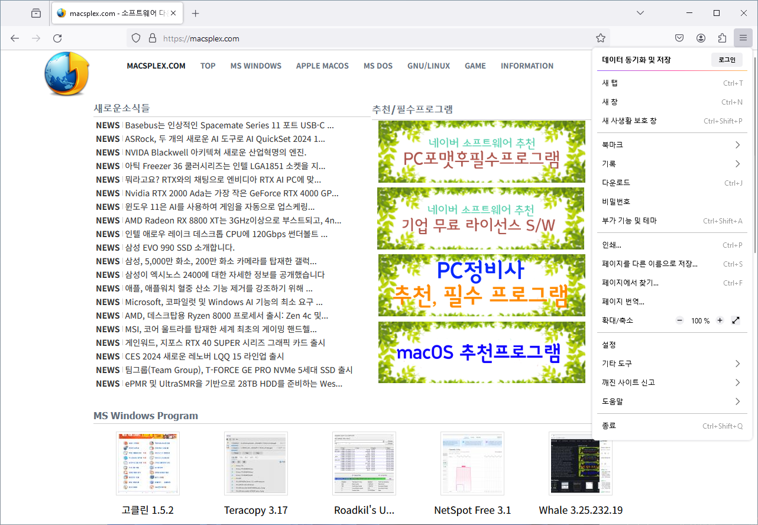Bookmark this page with star icon

pyautogui.click(x=601, y=38)
